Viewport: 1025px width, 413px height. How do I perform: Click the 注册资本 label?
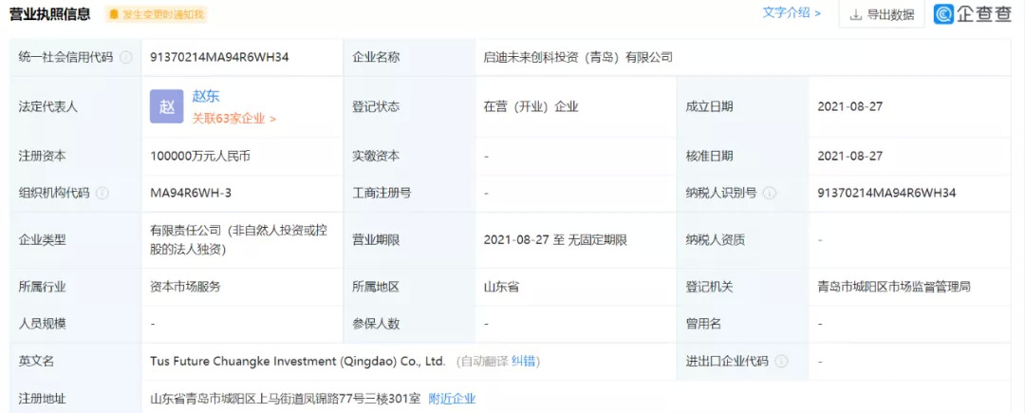point(43,157)
